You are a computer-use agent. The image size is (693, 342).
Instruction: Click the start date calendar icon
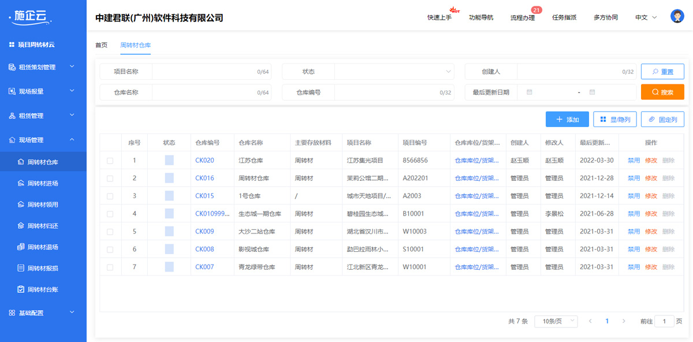[530, 92]
